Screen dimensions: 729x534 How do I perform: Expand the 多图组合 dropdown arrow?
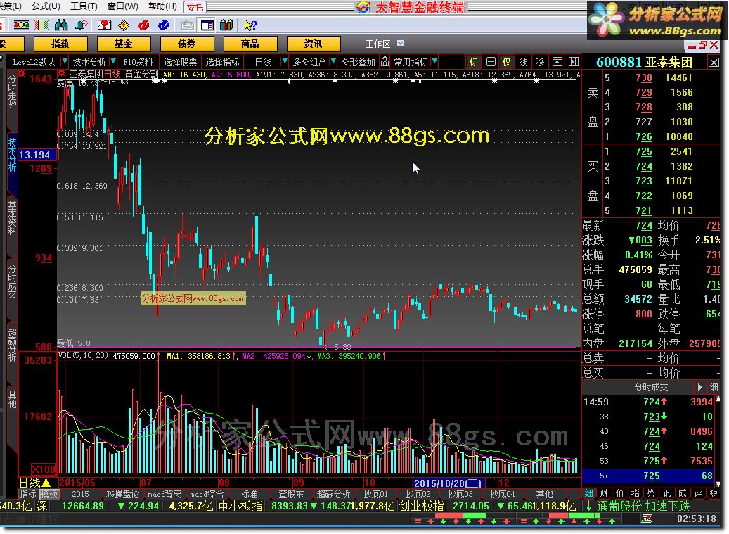tap(333, 61)
